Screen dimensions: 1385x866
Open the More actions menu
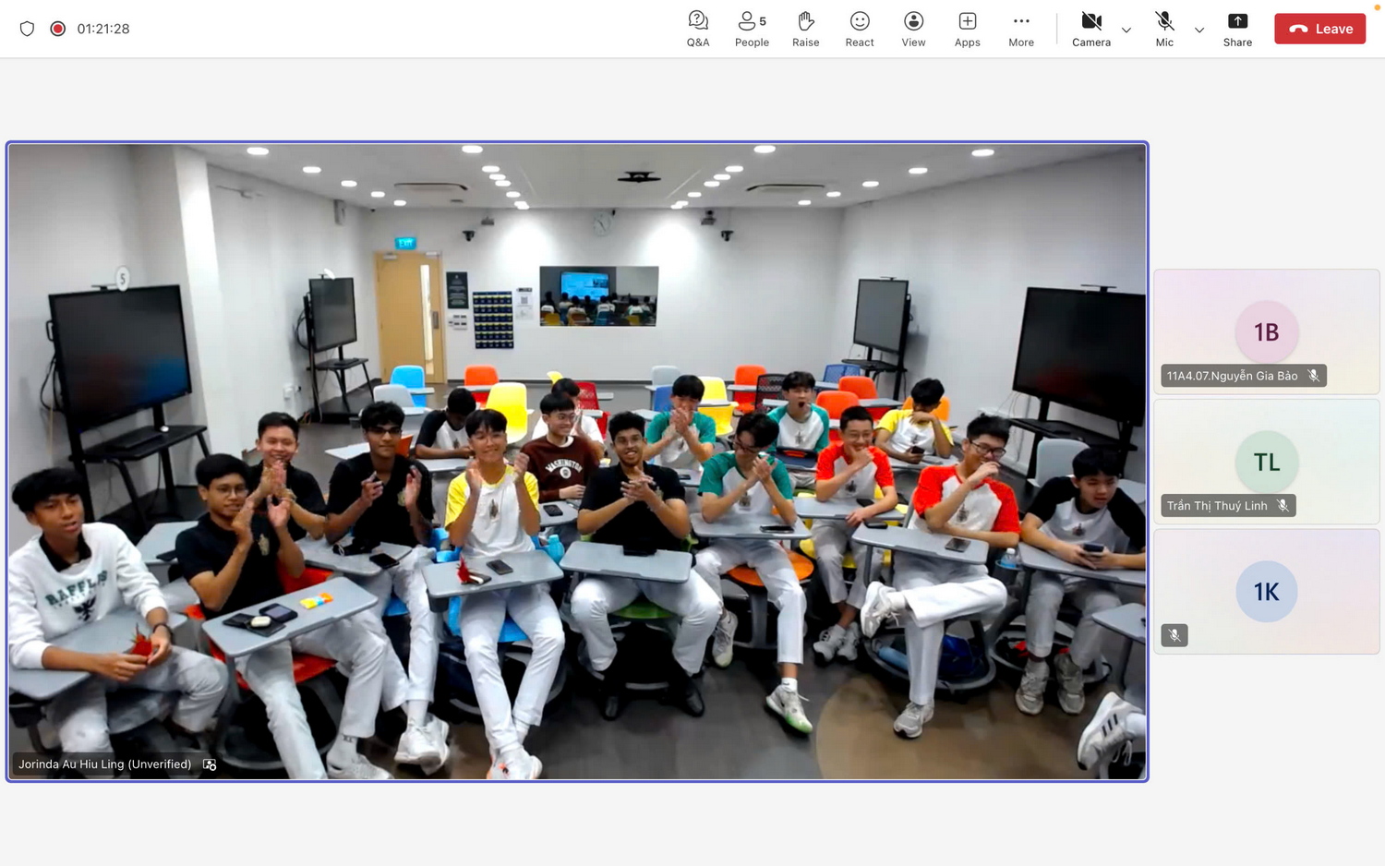(x=1021, y=29)
